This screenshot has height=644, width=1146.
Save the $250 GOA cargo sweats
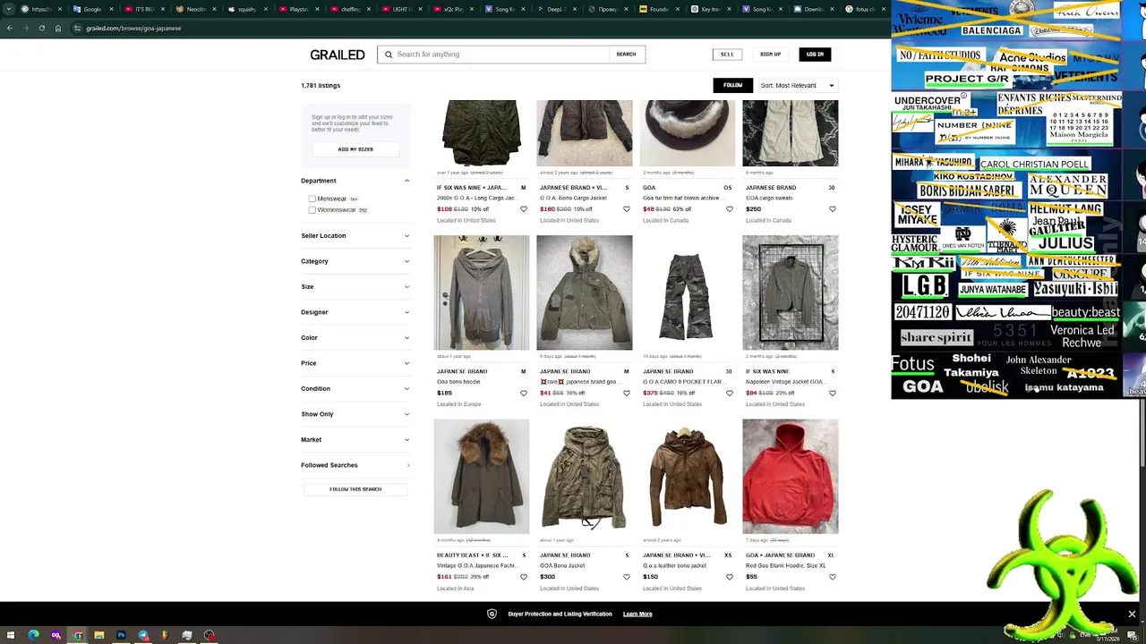[833, 209]
